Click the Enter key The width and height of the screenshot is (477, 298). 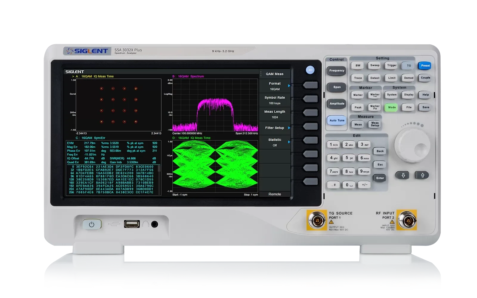pos(380,178)
